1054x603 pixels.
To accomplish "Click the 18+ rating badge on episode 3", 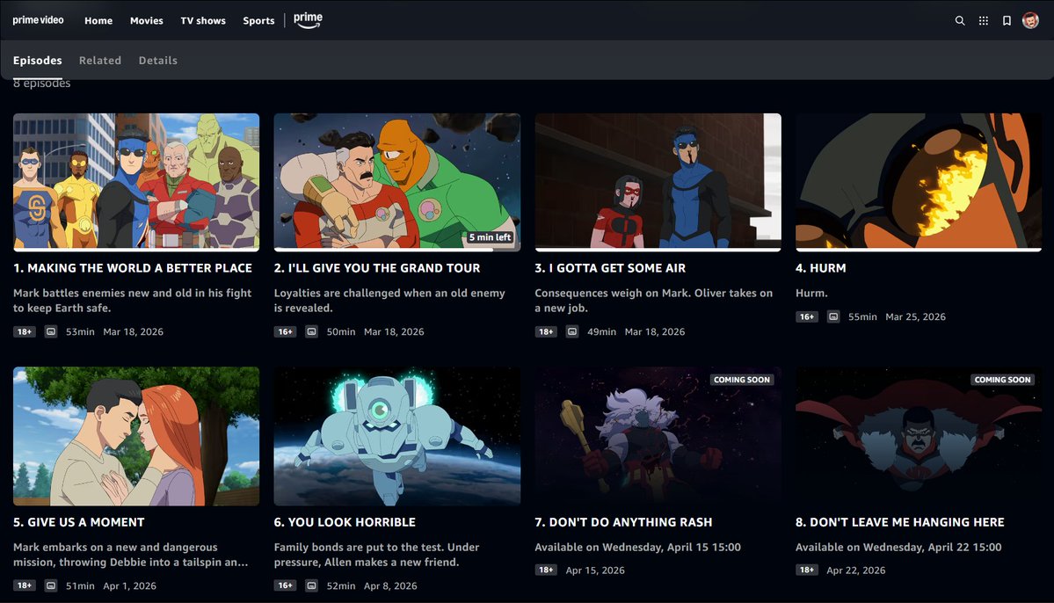I will [x=546, y=331].
